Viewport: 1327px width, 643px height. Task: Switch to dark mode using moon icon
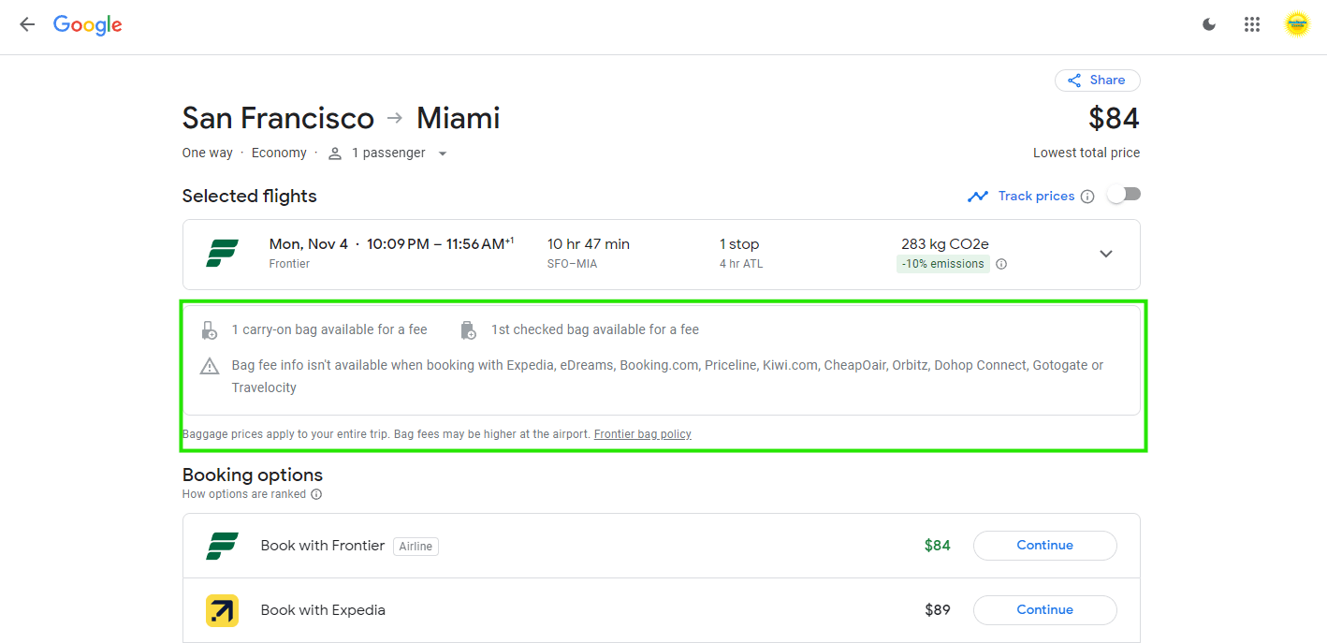[1209, 24]
